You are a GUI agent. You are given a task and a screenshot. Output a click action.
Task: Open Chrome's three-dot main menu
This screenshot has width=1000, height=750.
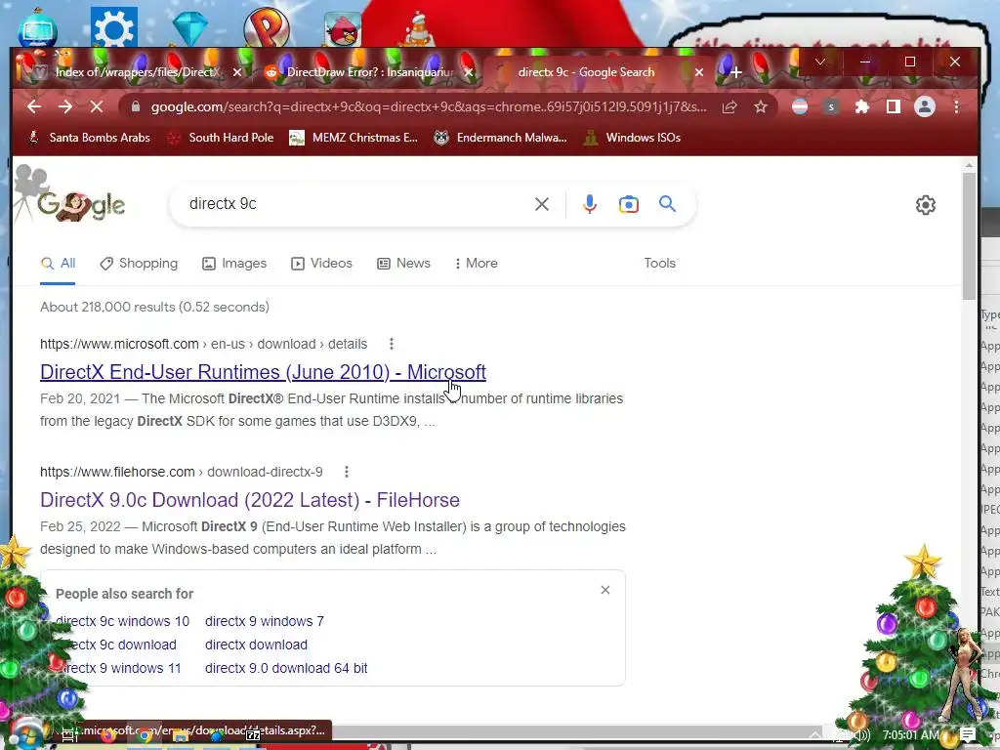[x=956, y=106]
